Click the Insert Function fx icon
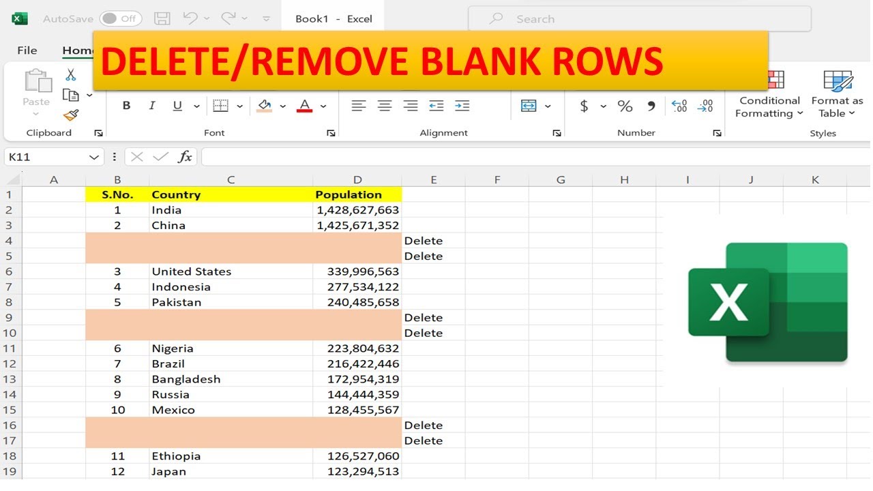 tap(185, 157)
